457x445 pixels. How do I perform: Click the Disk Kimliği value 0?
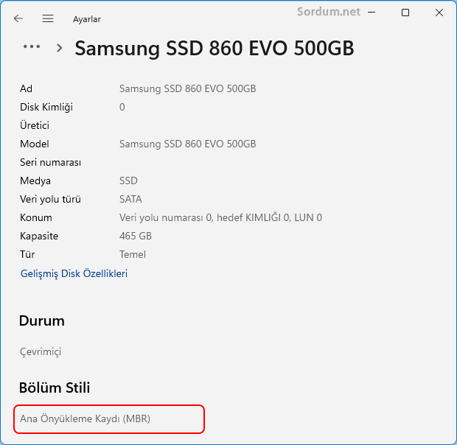122,107
